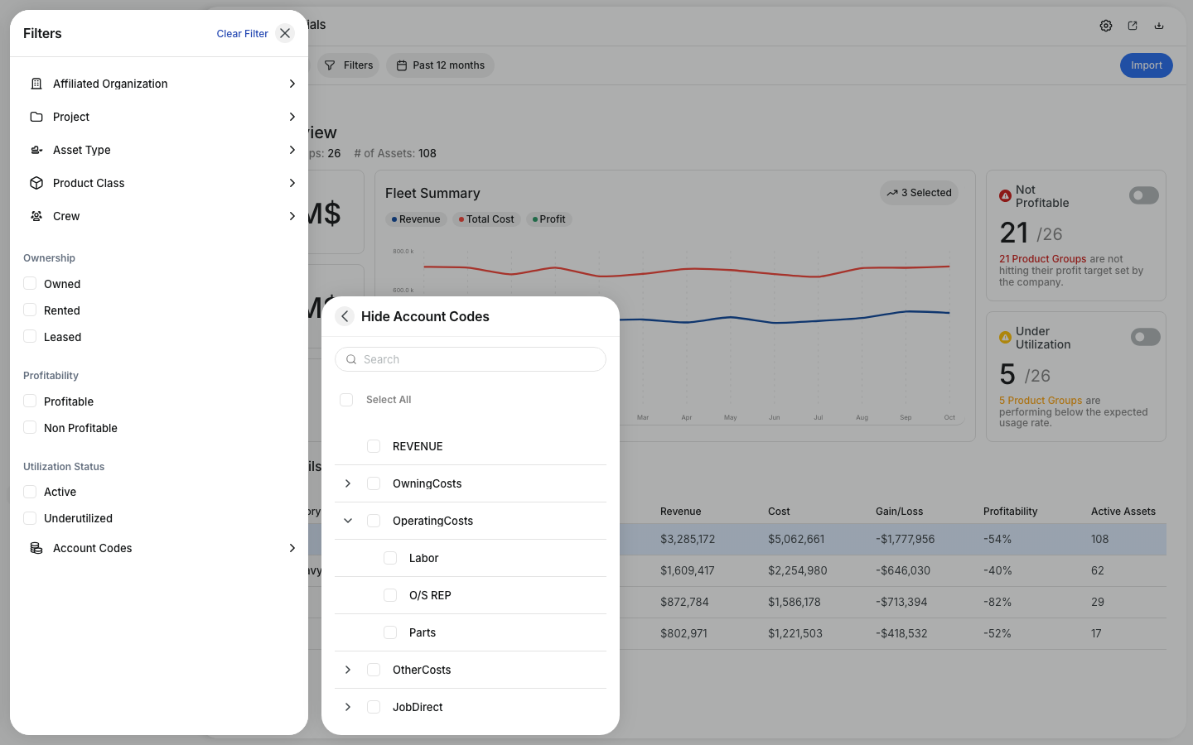Expand the JobDirect tree node
The width and height of the screenshot is (1193, 745).
click(348, 707)
